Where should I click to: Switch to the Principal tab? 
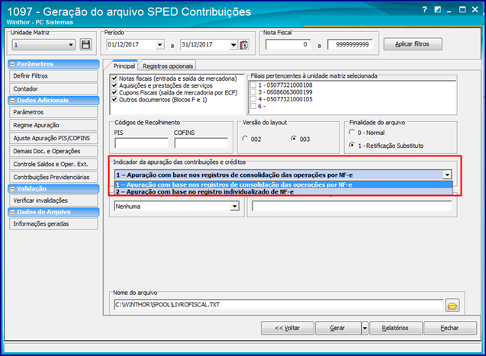click(x=124, y=66)
